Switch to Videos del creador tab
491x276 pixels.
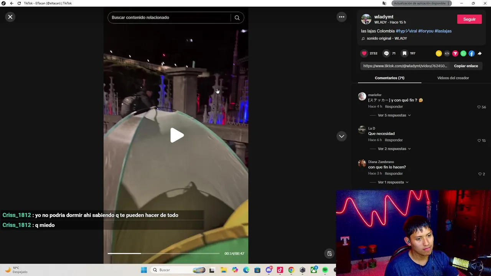(453, 78)
